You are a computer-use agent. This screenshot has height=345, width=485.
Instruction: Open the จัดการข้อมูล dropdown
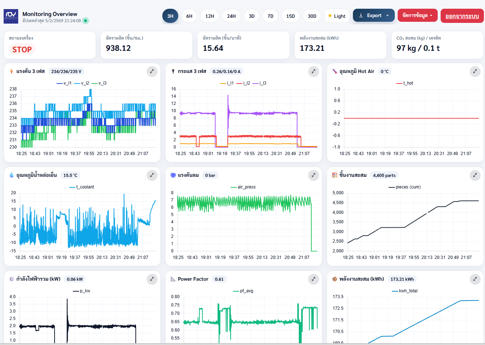(x=417, y=16)
